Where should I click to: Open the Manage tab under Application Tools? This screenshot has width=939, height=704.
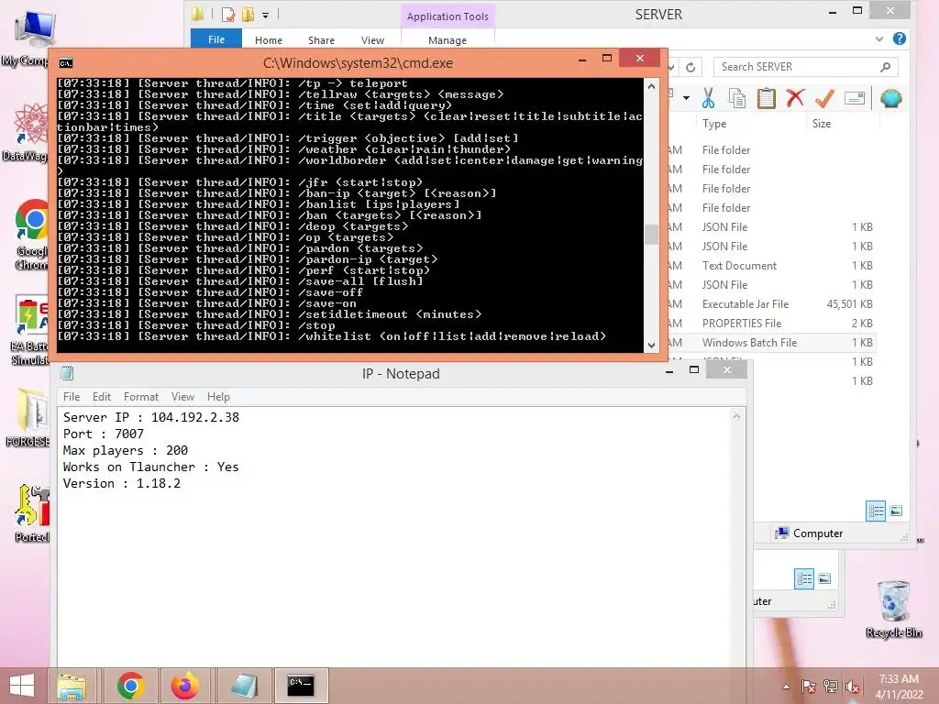point(447,40)
